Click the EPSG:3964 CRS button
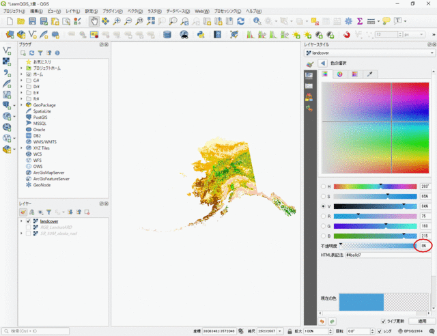Screen dimensions: 437x336 [410, 331]
